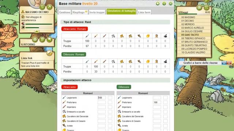Focus the defender Legionario quantity field

[157, 98]
